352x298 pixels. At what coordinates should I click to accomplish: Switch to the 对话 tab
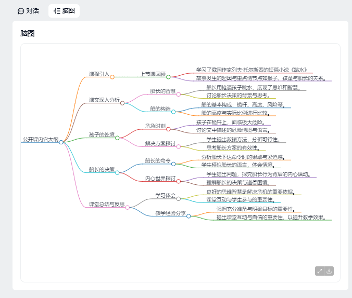tap(28, 10)
